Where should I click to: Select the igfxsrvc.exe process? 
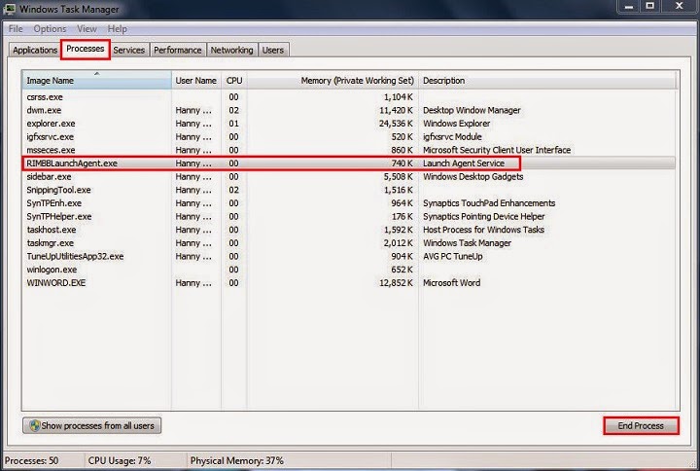coord(348,137)
